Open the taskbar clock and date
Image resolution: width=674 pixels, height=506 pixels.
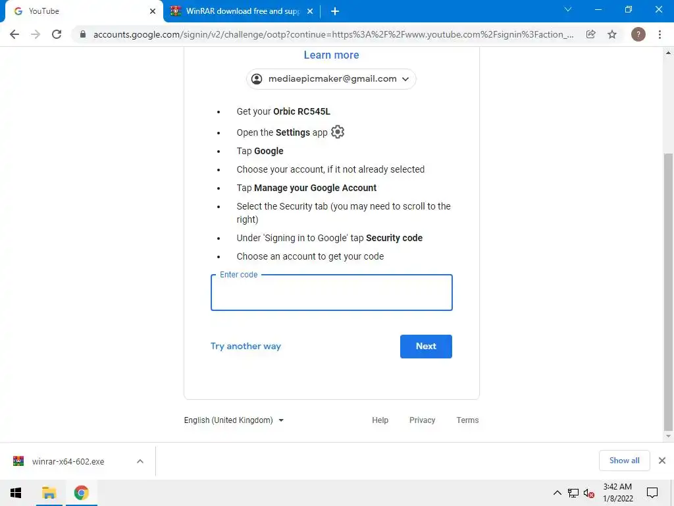point(617,493)
